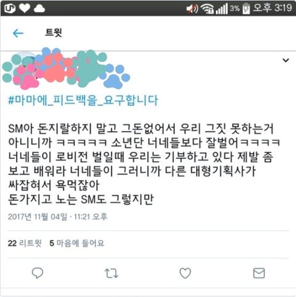Tap the retweet arrows icon

(x=112, y=273)
